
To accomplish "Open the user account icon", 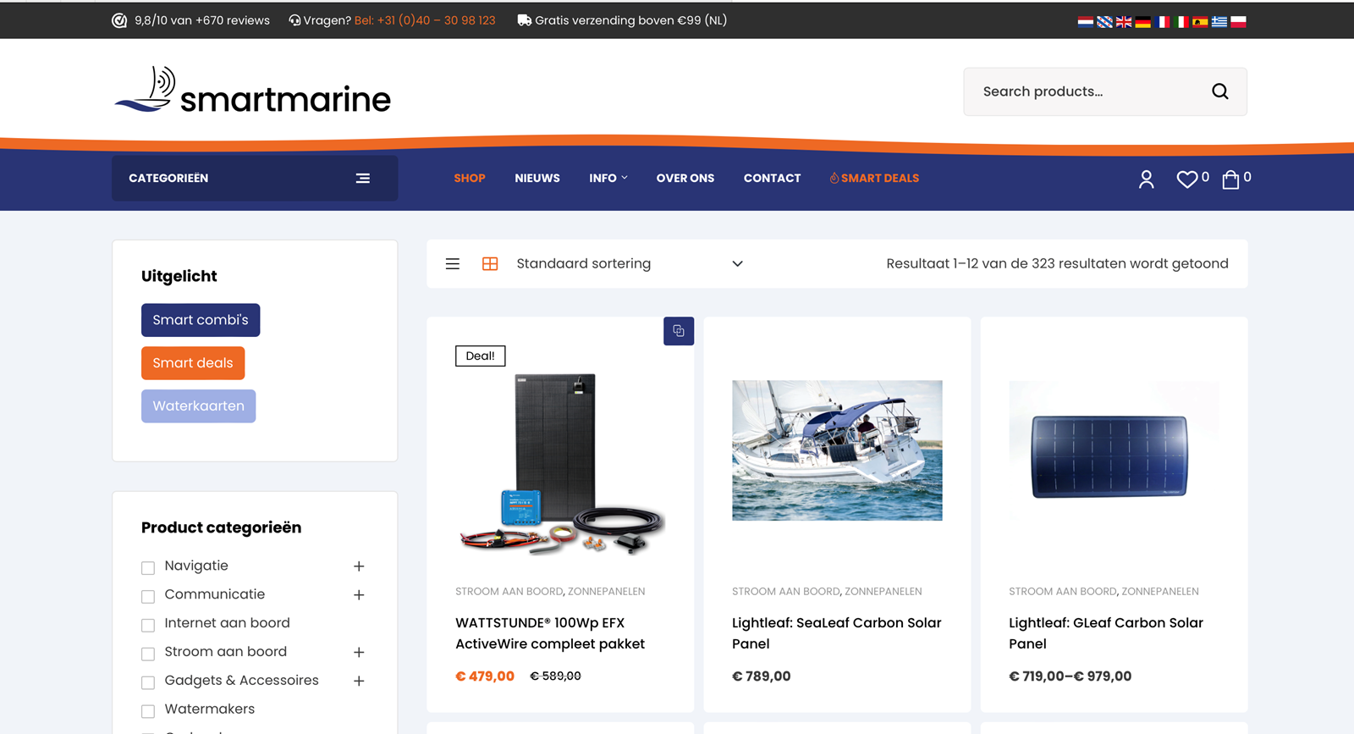I will pyautogui.click(x=1146, y=179).
